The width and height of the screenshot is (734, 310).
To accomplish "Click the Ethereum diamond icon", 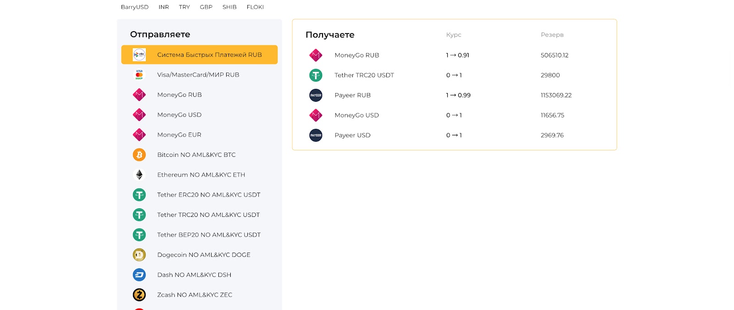I will [x=139, y=175].
